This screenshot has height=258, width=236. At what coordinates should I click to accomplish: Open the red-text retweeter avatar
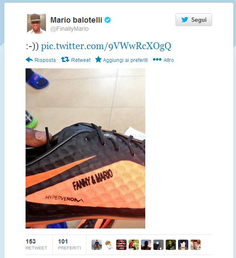121,245
